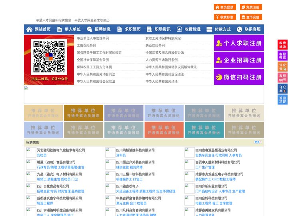The image size is (288, 216).
Task: Open 联系客服 in the navigation bar
Action: tap(252, 29)
